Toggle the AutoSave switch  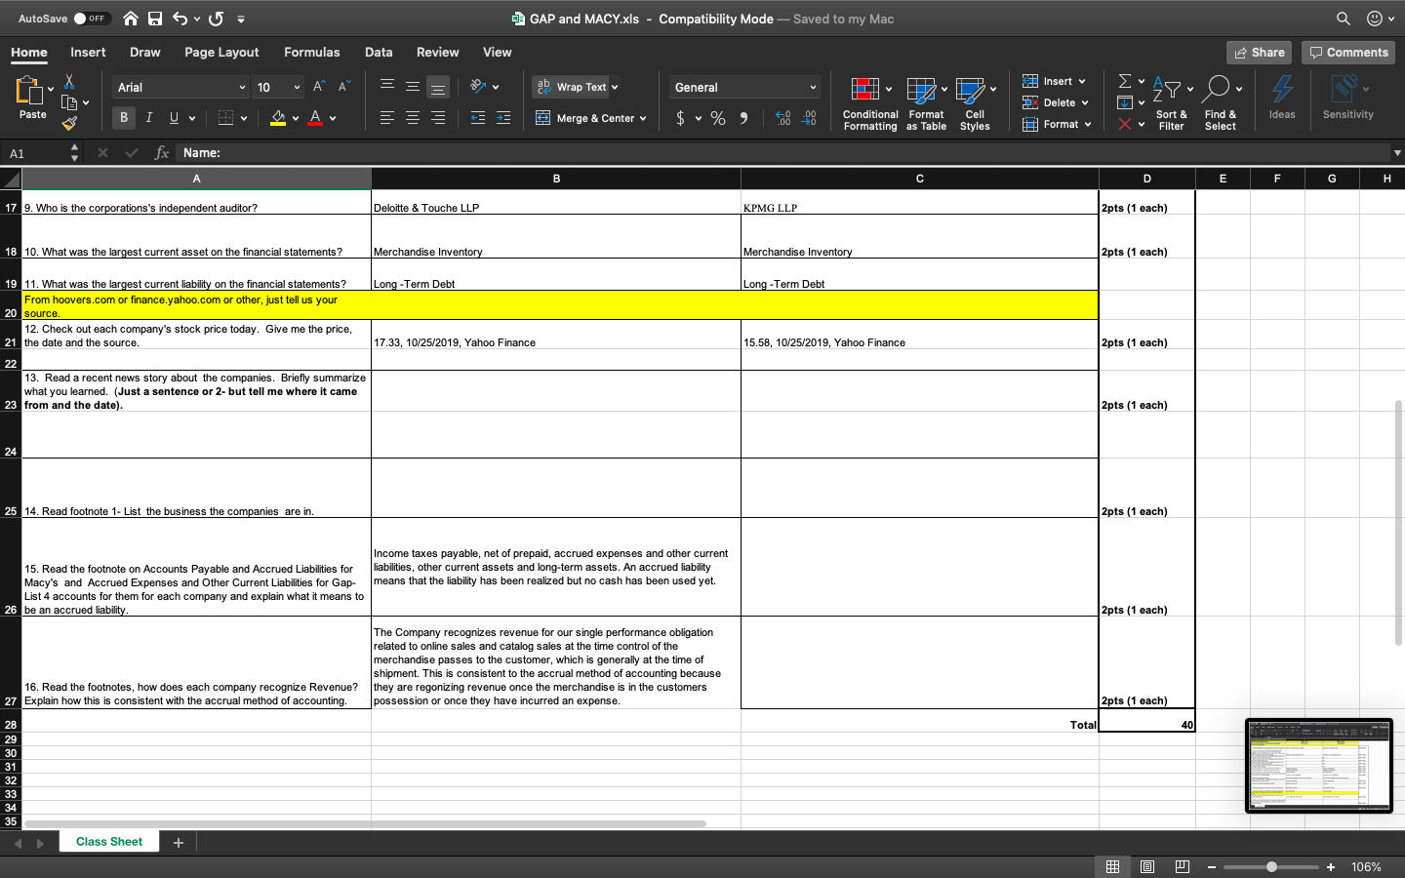click(92, 19)
